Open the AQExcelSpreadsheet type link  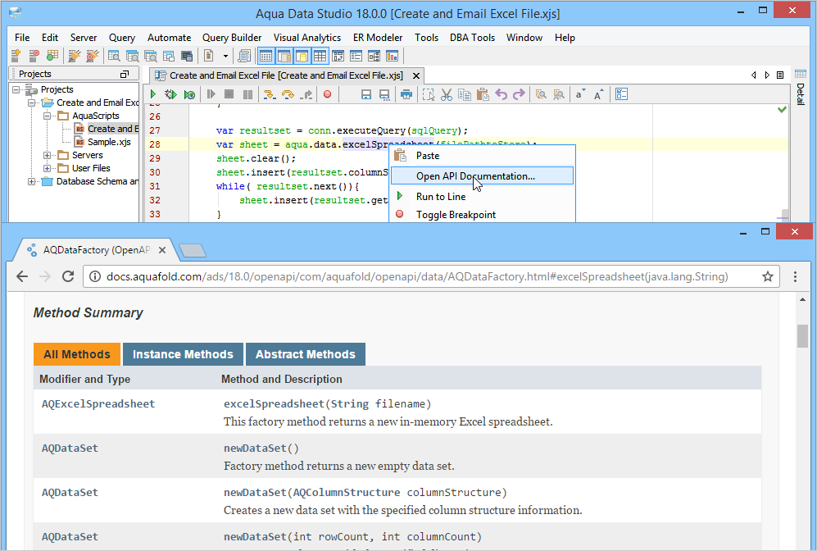[98, 404]
